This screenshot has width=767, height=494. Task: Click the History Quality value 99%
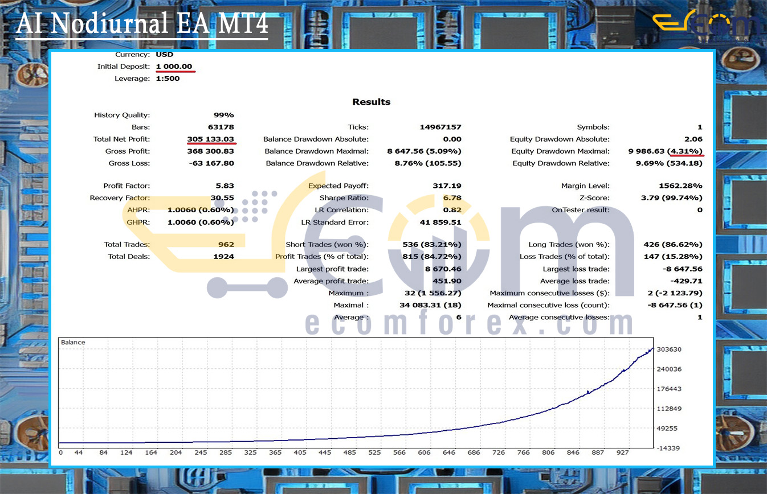click(x=224, y=115)
